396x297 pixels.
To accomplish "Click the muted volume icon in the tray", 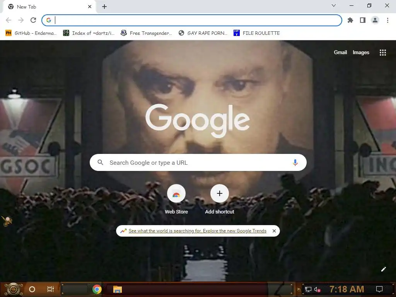I will [x=317, y=289].
